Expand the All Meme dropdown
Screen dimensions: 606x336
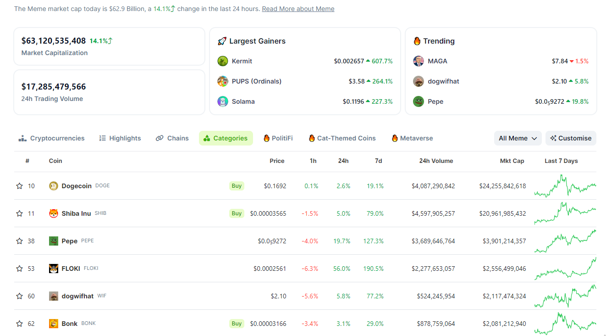click(x=518, y=138)
